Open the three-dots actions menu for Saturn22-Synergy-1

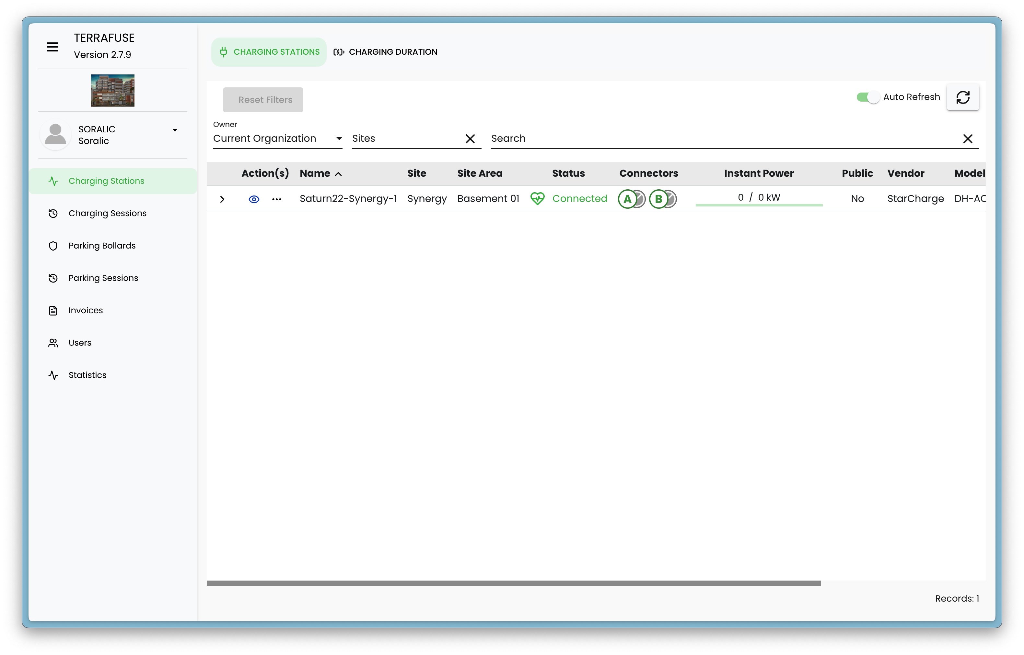(x=276, y=199)
